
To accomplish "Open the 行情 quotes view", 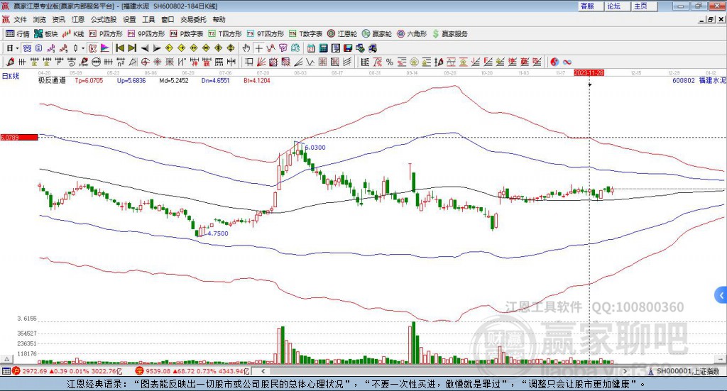I will pos(17,34).
